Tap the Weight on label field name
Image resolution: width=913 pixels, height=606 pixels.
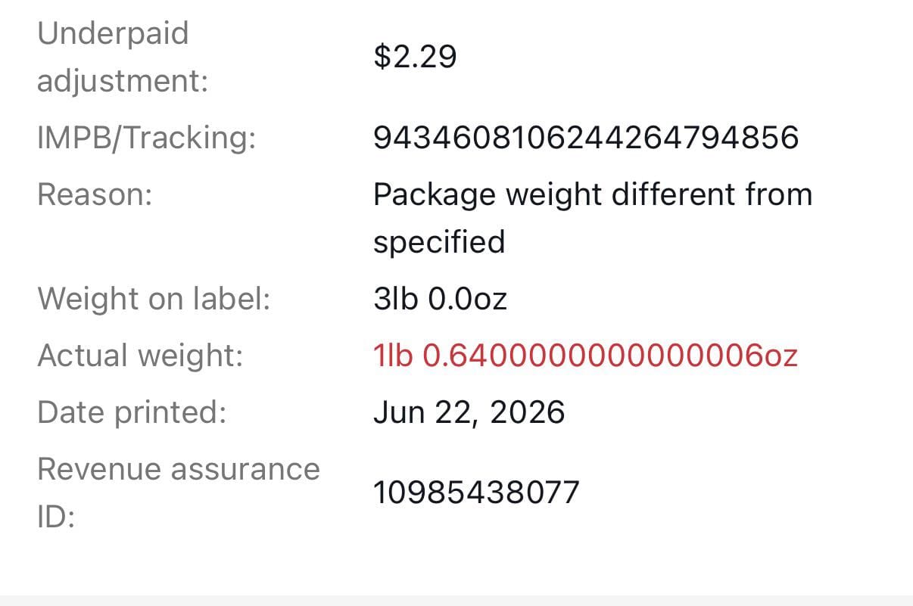(x=154, y=299)
